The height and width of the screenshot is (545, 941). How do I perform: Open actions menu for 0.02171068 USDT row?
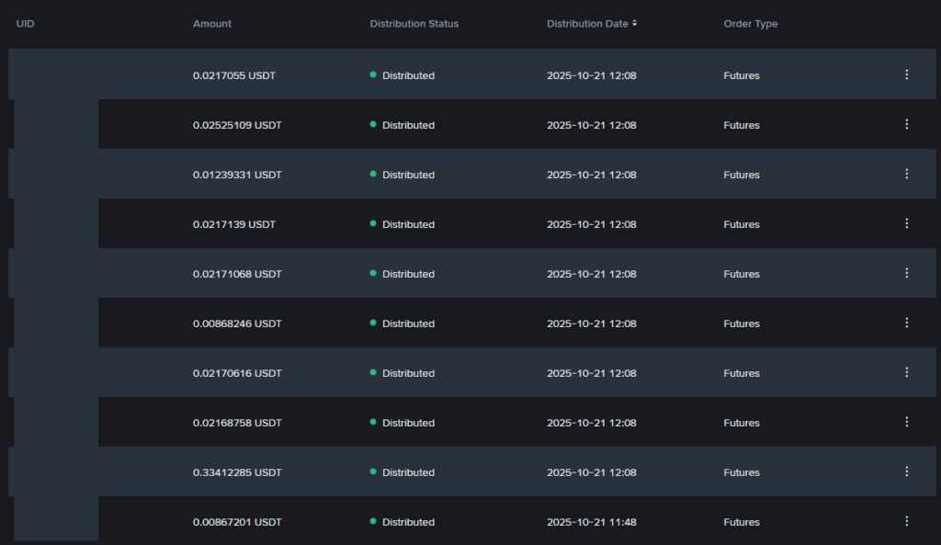point(906,273)
